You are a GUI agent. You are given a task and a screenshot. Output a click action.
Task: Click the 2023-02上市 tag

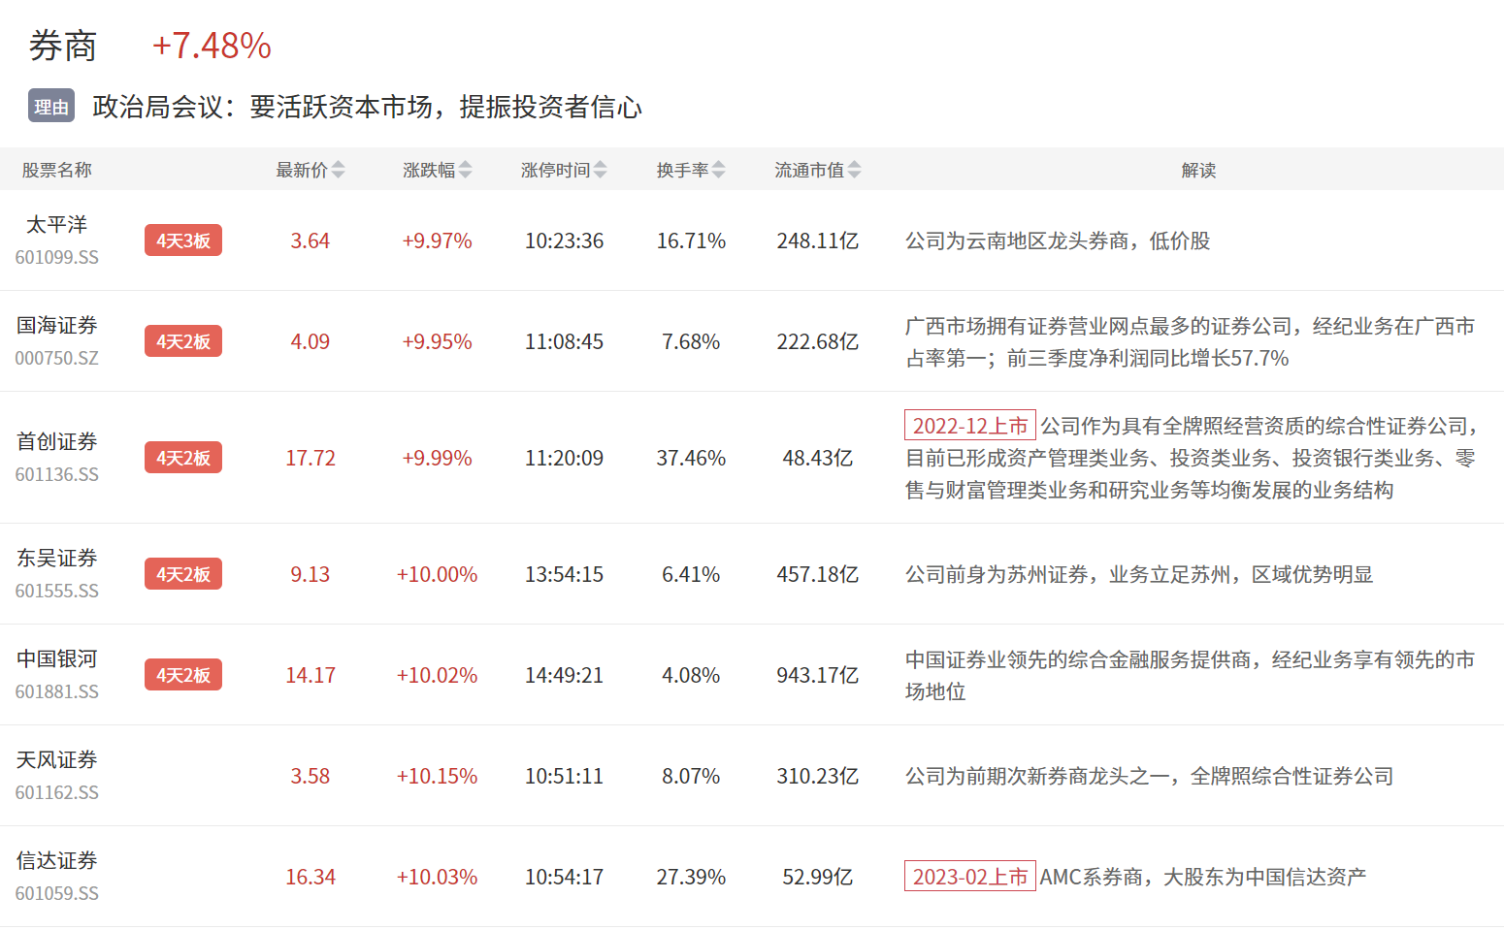coord(970,877)
